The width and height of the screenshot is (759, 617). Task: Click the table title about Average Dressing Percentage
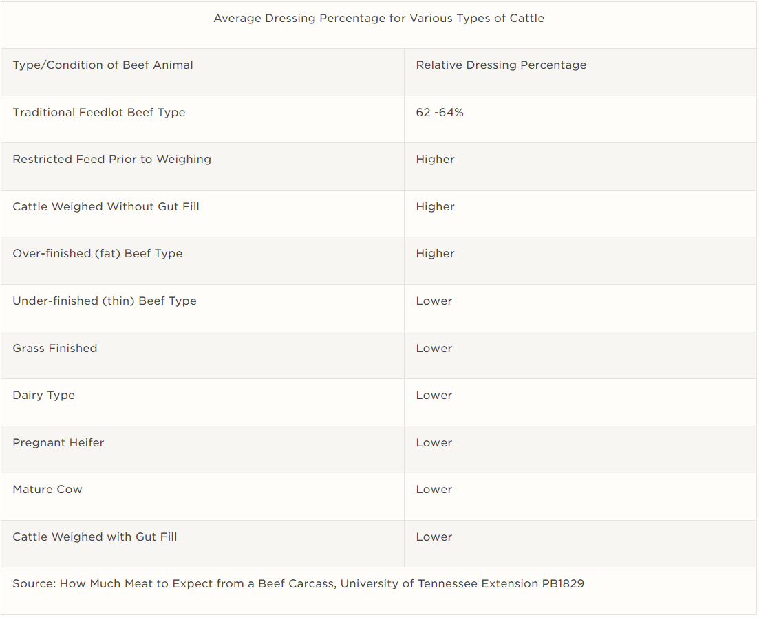coord(378,19)
